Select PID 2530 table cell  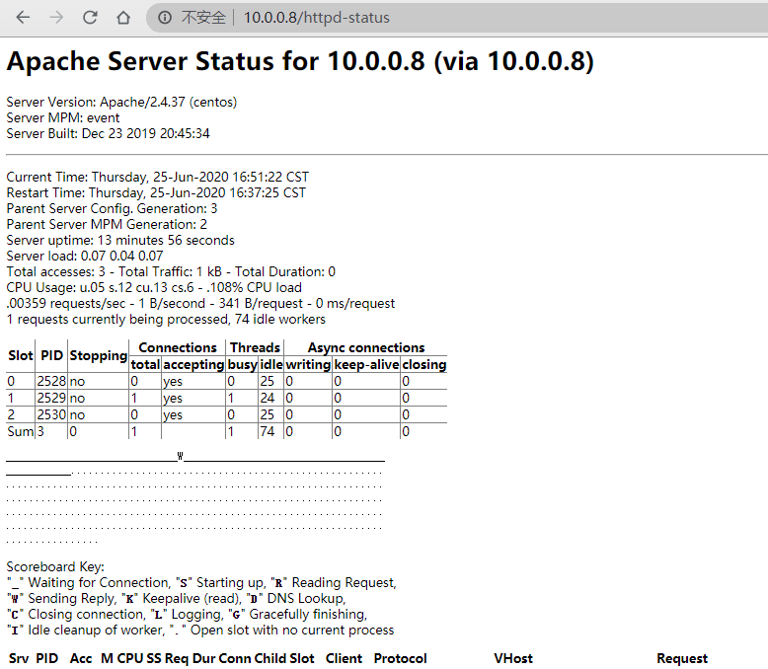coord(51,414)
